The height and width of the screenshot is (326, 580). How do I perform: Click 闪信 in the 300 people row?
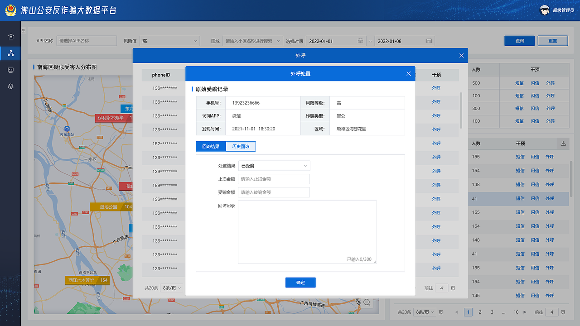coord(535,109)
